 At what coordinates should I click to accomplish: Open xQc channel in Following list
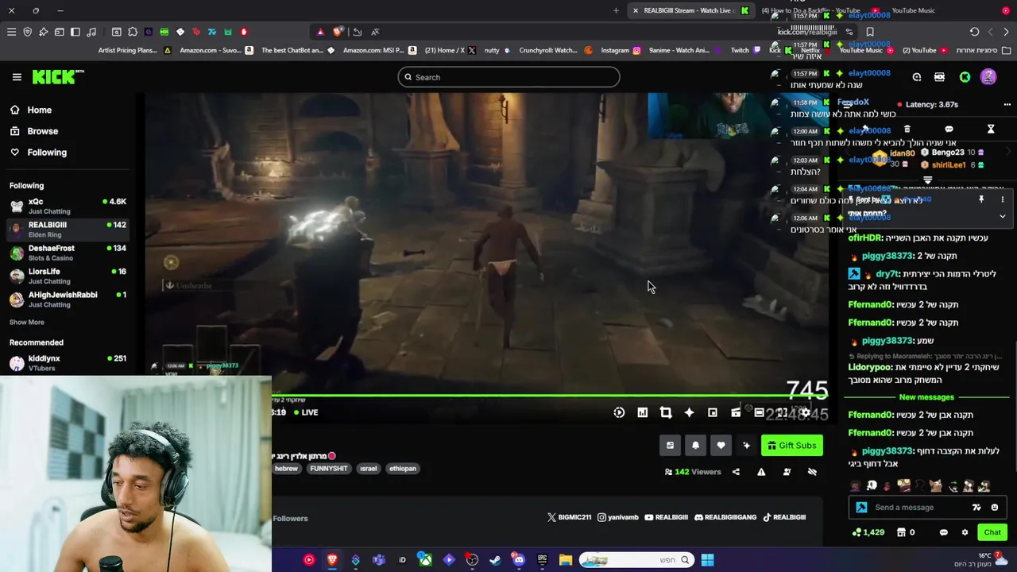[x=68, y=206]
